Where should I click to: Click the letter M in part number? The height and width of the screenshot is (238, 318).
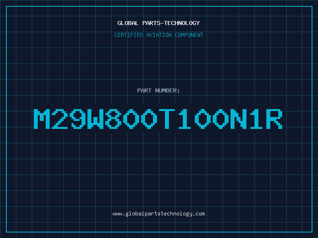tap(42, 119)
